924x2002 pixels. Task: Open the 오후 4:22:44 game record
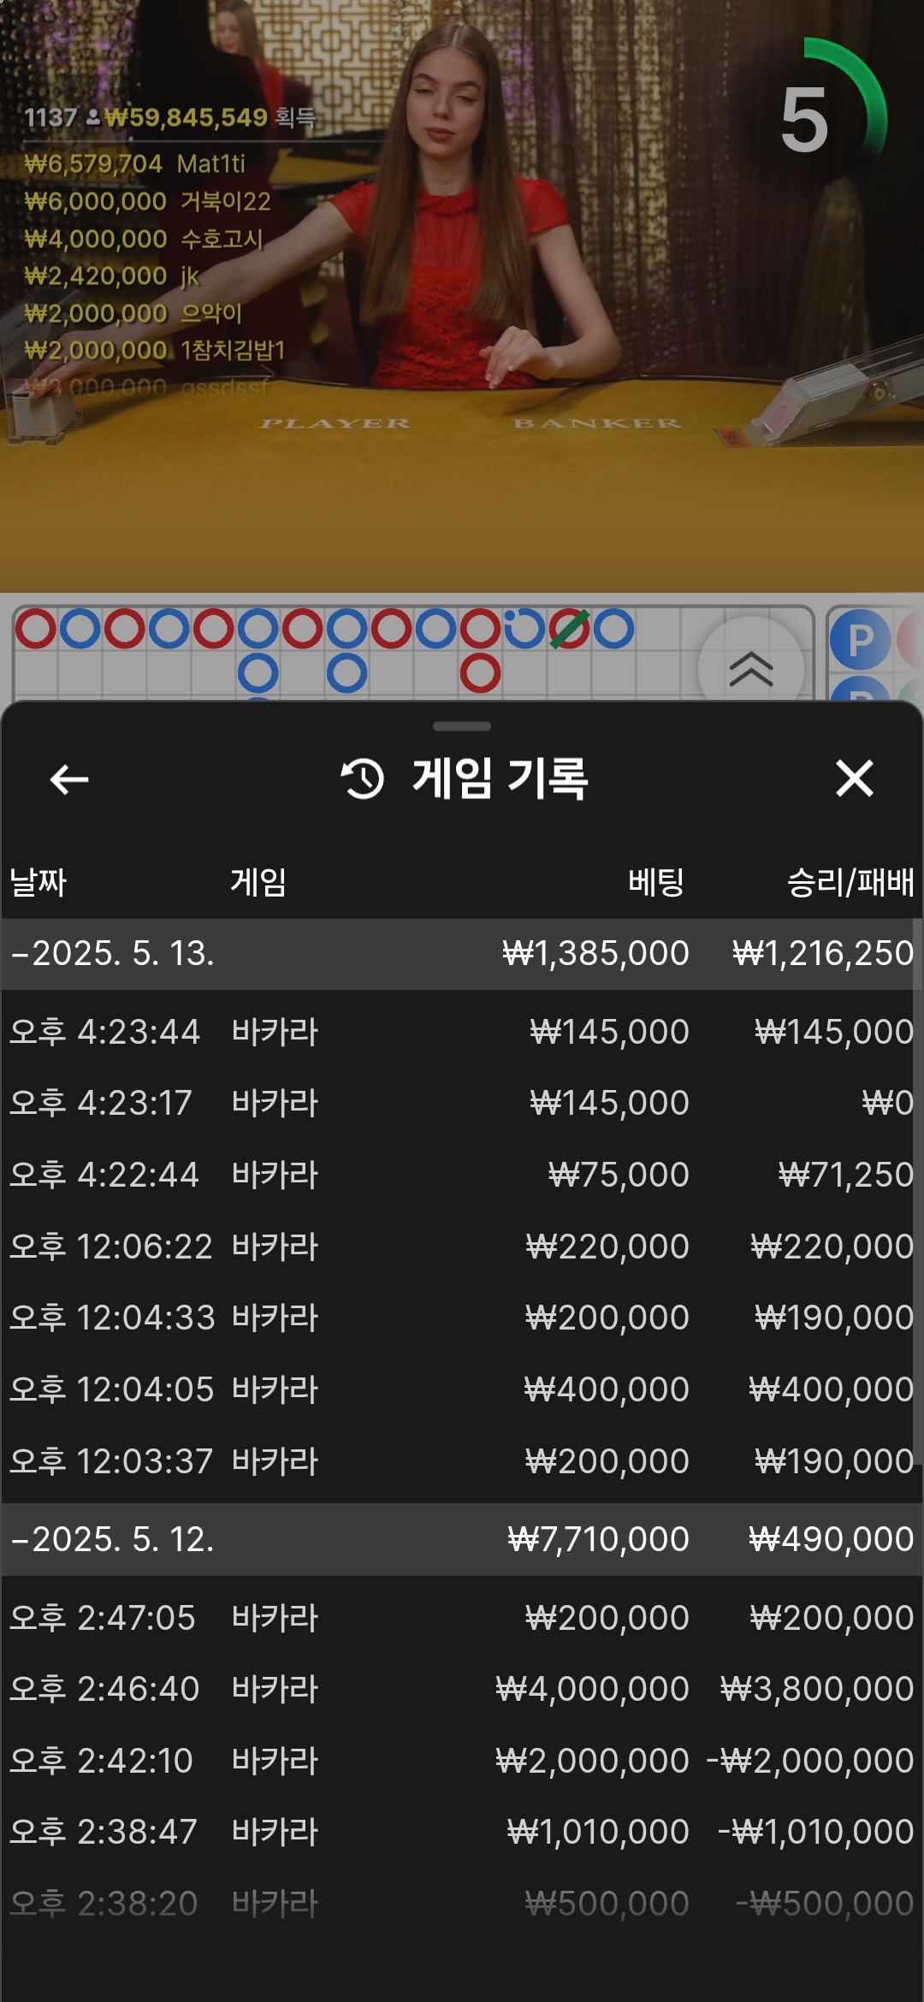click(x=462, y=1175)
